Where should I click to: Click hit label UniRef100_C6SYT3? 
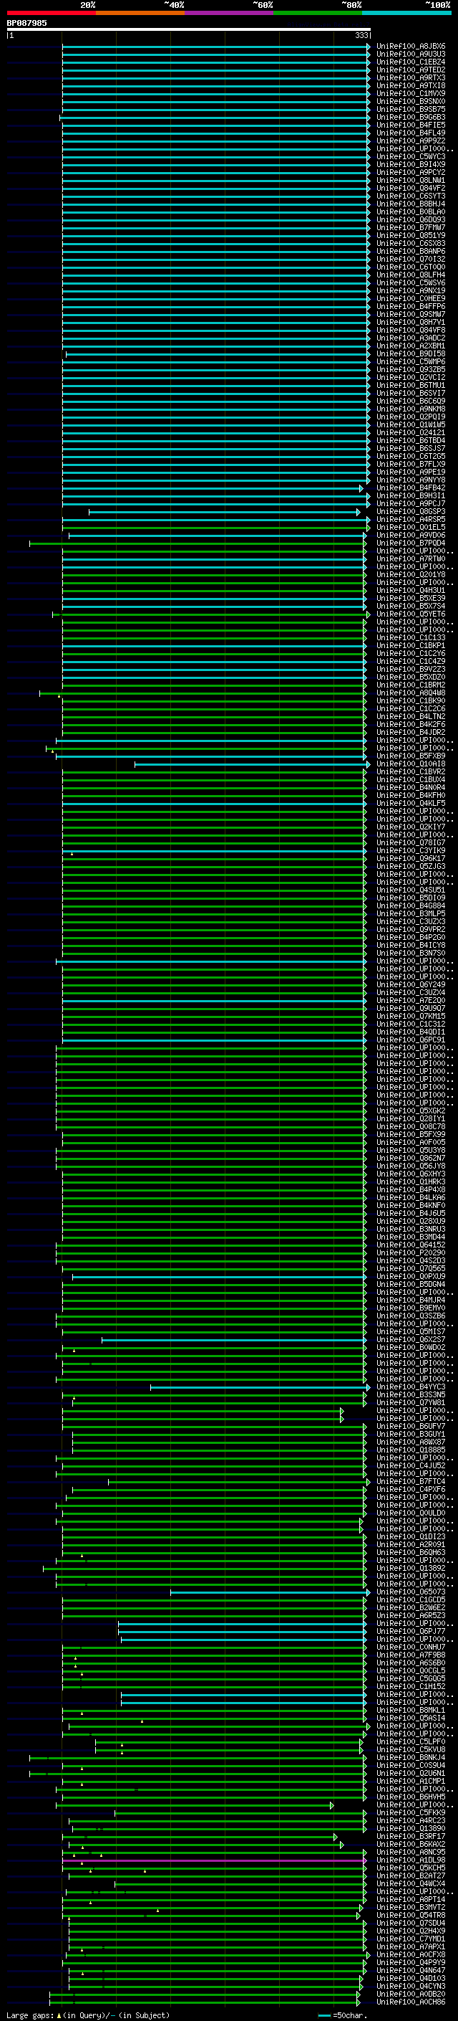[411, 196]
